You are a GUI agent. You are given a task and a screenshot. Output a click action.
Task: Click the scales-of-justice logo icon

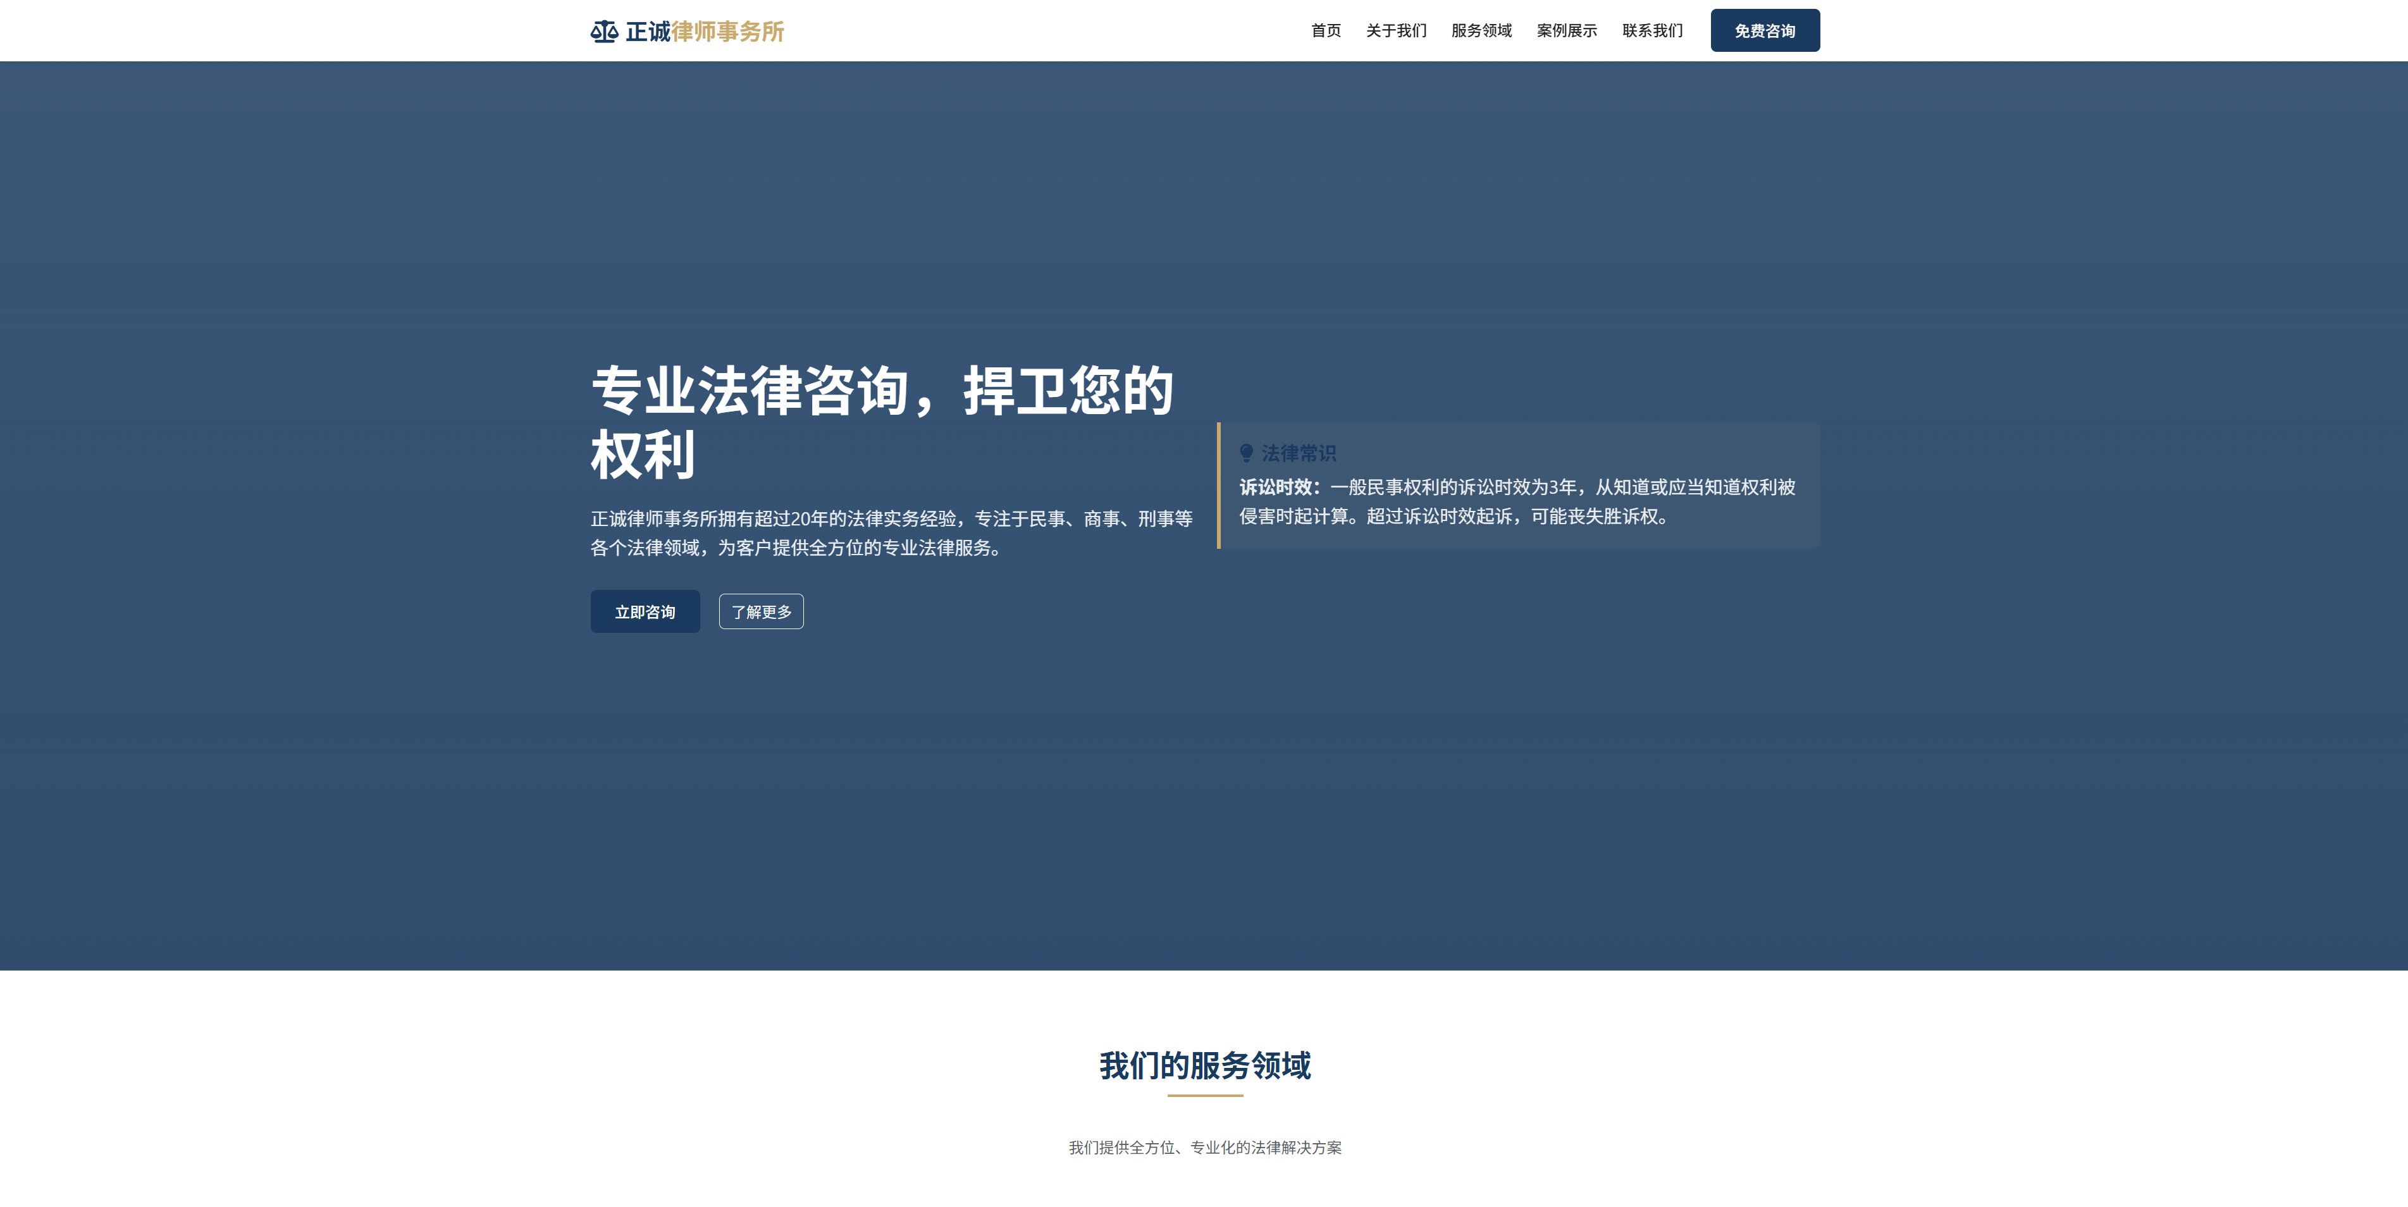click(x=604, y=30)
